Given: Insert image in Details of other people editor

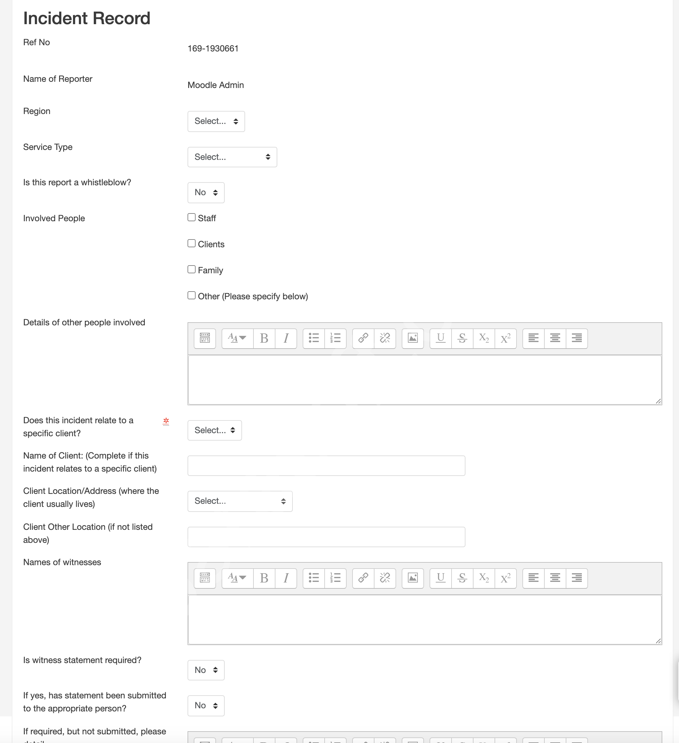Looking at the screenshot, I should (x=413, y=338).
